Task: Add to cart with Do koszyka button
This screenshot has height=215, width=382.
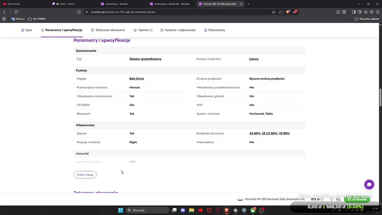Action: 357,199
